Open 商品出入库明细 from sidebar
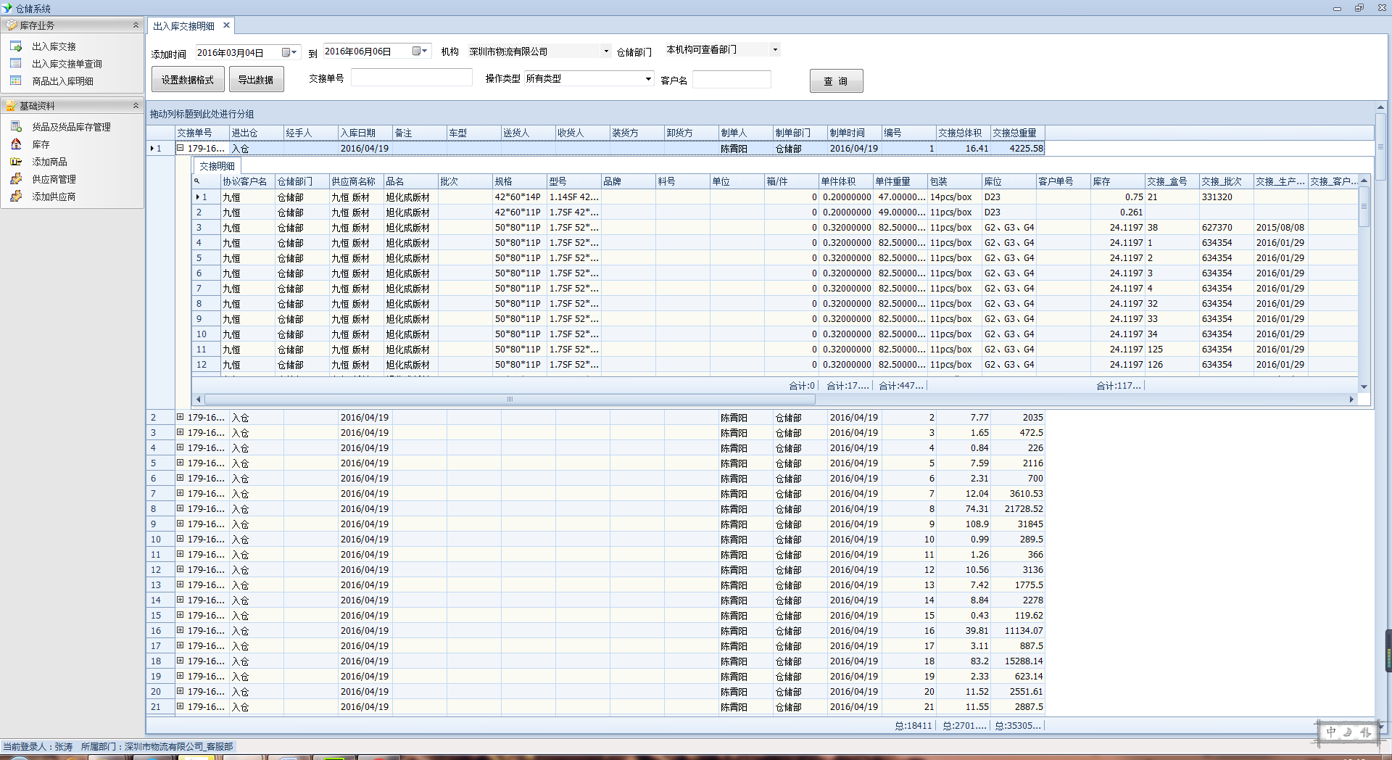This screenshot has width=1392, height=760. pyautogui.click(x=62, y=81)
